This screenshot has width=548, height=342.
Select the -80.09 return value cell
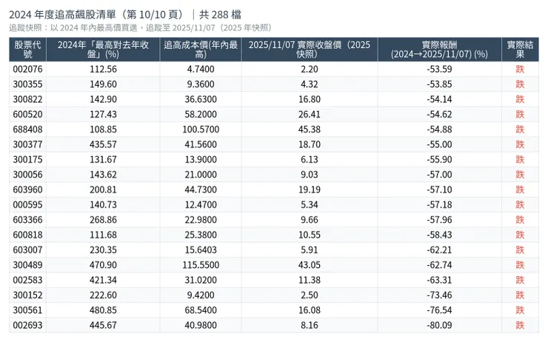pos(439,324)
